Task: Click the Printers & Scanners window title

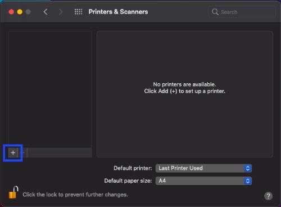Action: tap(118, 12)
